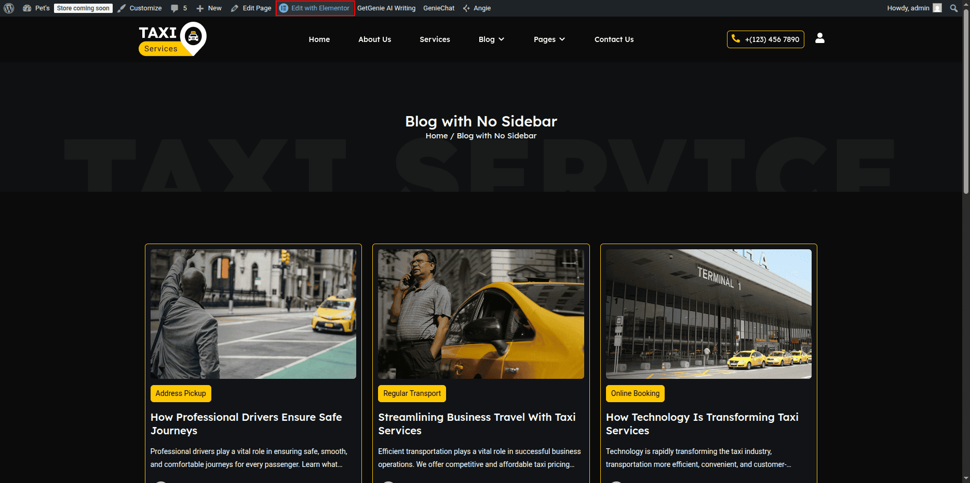This screenshot has width=970, height=483.
Task: Click the scrollbar up arrow
Action: click(x=966, y=4)
